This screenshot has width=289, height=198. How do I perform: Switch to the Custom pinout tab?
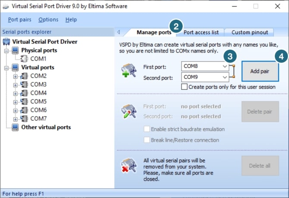pos(250,32)
